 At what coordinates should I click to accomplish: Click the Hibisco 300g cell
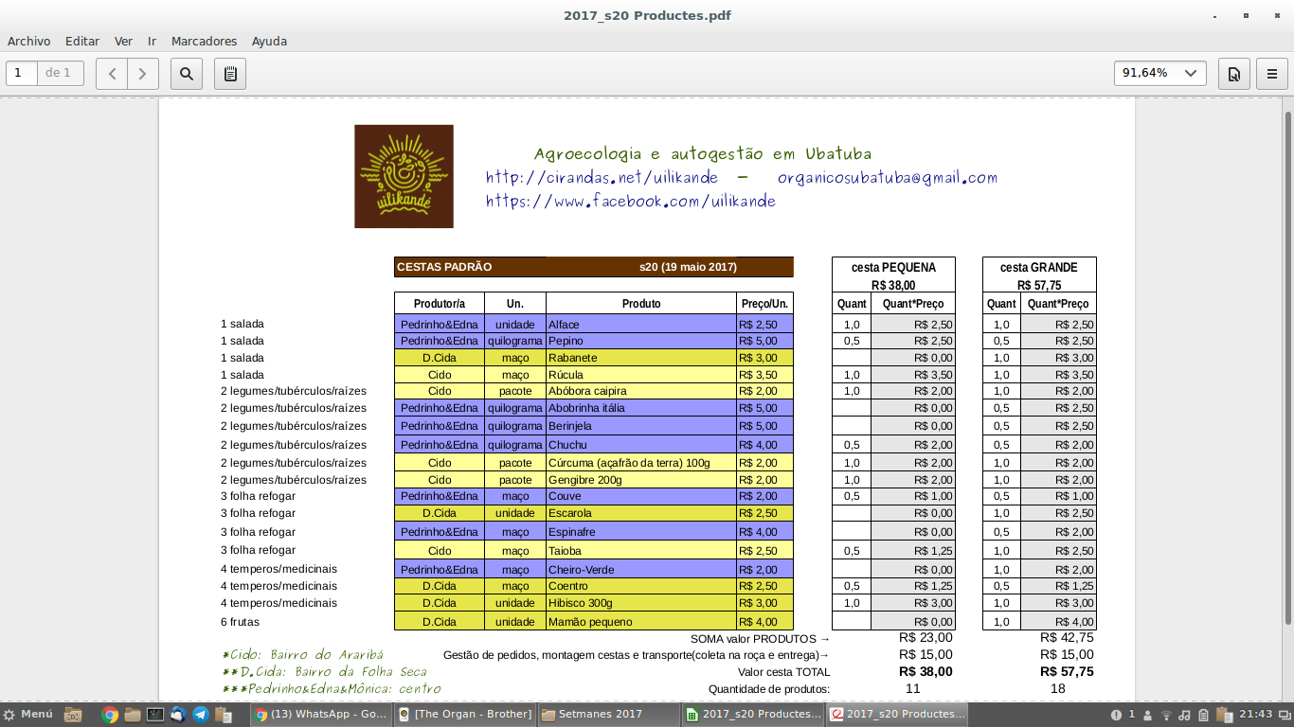point(641,603)
